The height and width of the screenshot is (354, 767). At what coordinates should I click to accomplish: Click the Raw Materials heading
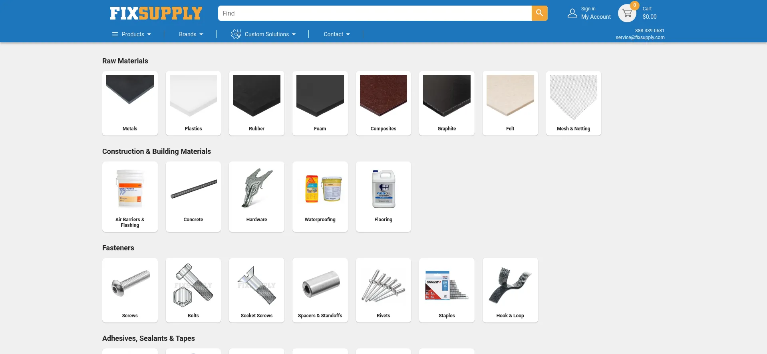pyautogui.click(x=125, y=61)
